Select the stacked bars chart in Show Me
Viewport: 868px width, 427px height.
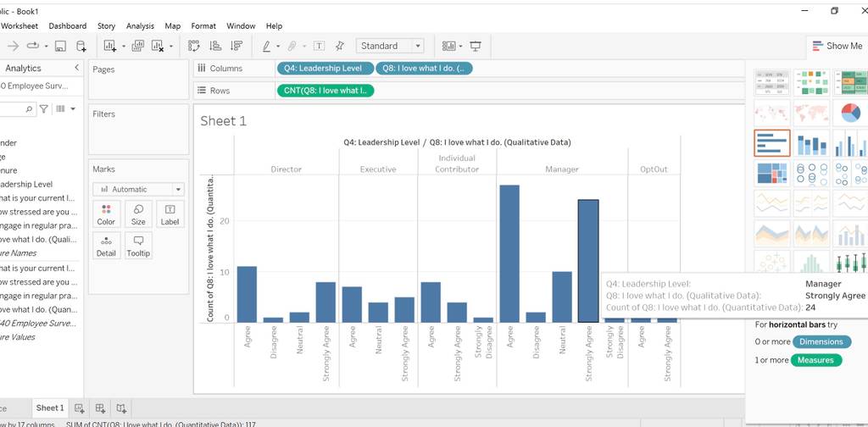(811, 143)
